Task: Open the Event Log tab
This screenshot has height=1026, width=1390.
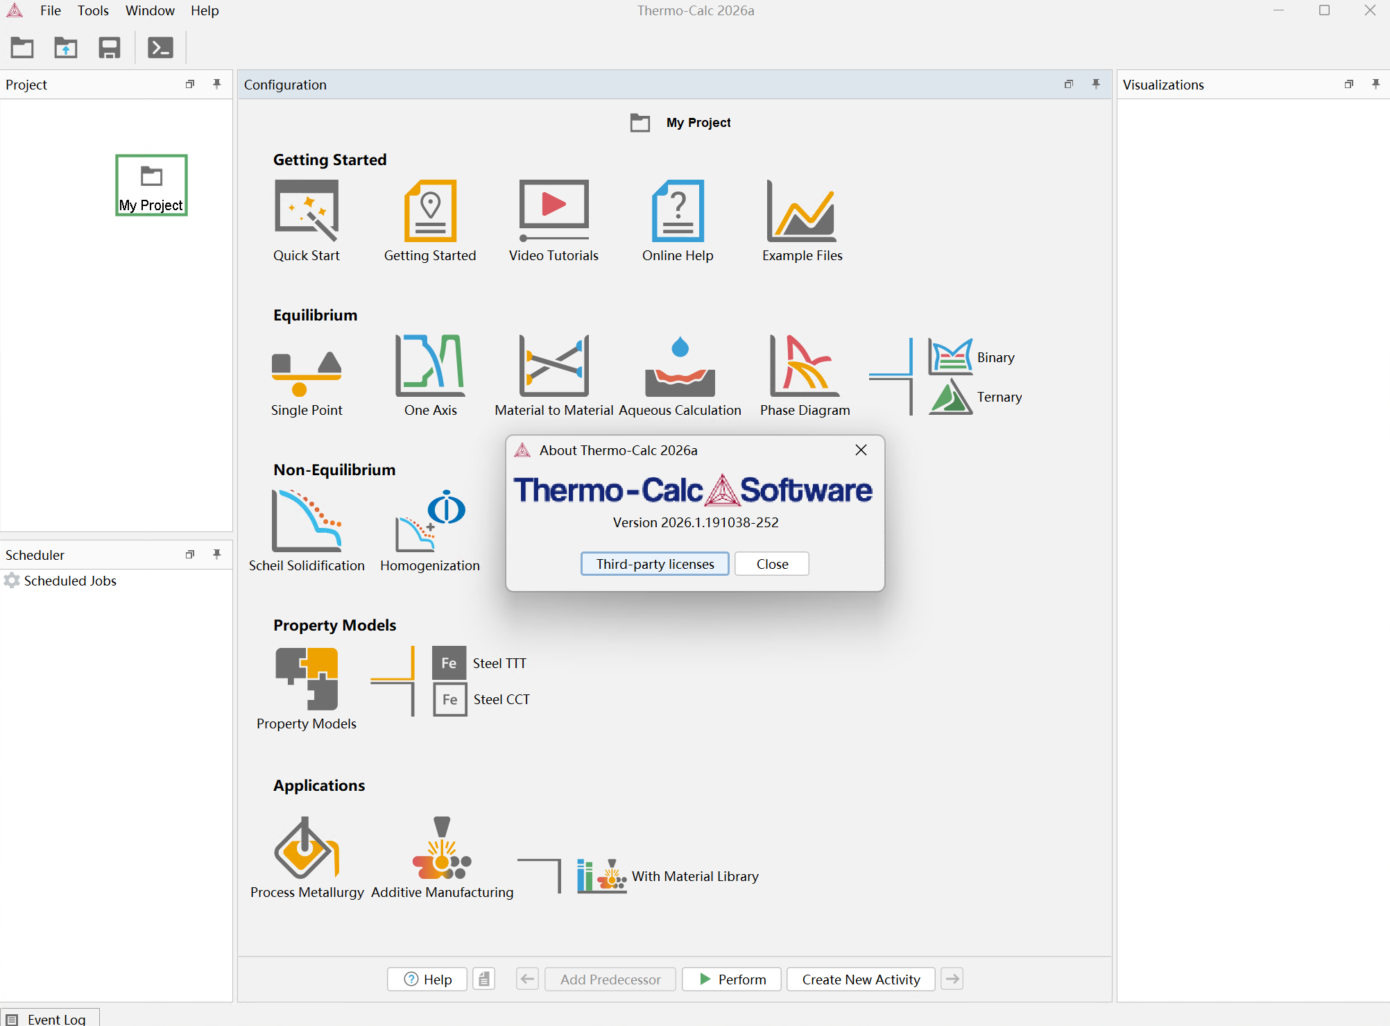Action: [x=49, y=1018]
